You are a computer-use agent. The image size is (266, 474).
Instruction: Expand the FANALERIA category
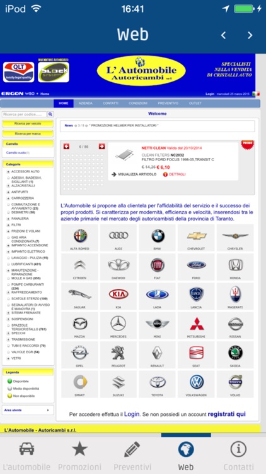8,219
